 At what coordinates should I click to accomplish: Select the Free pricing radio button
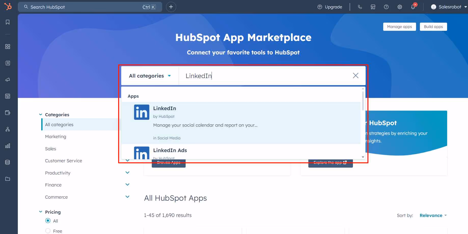48,230
